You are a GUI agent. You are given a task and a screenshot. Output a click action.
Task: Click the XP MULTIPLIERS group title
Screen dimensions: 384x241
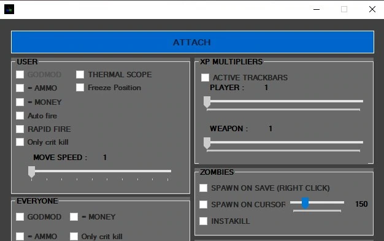[231, 62]
